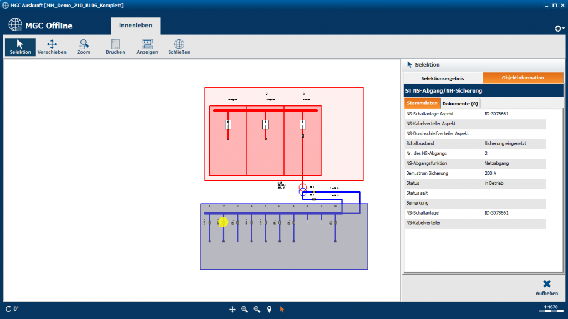Click the Schließen globe icon

click(179, 47)
